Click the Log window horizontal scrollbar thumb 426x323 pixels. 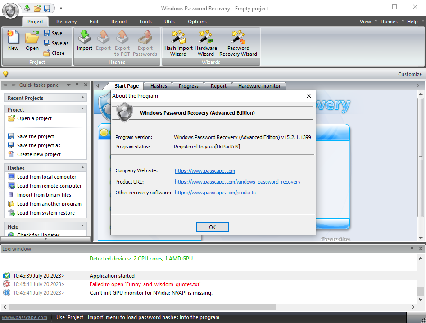[x=142, y=307]
